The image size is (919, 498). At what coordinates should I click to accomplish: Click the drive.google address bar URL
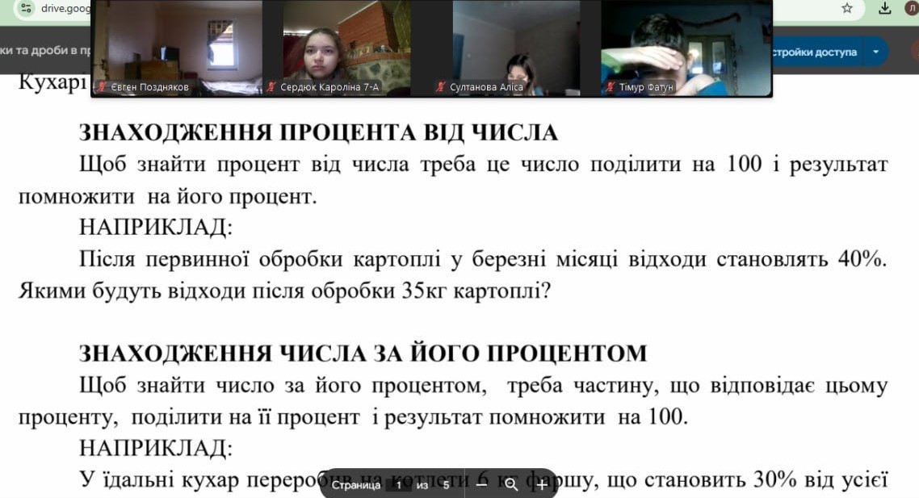coord(63,8)
